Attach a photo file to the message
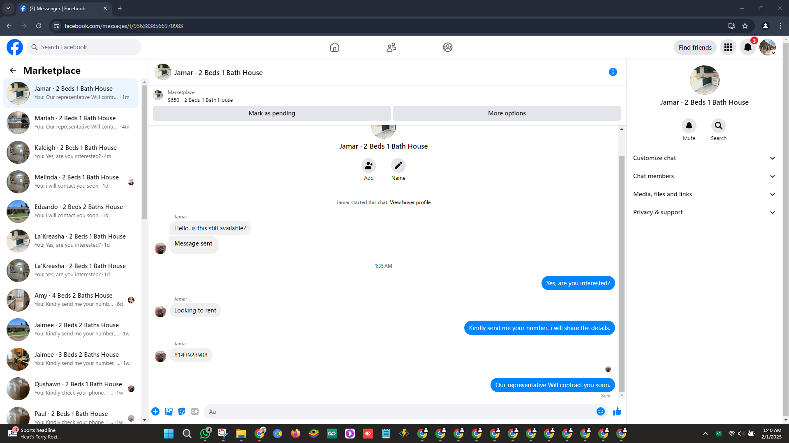Viewport: 789px width, 443px height. pos(169,411)
